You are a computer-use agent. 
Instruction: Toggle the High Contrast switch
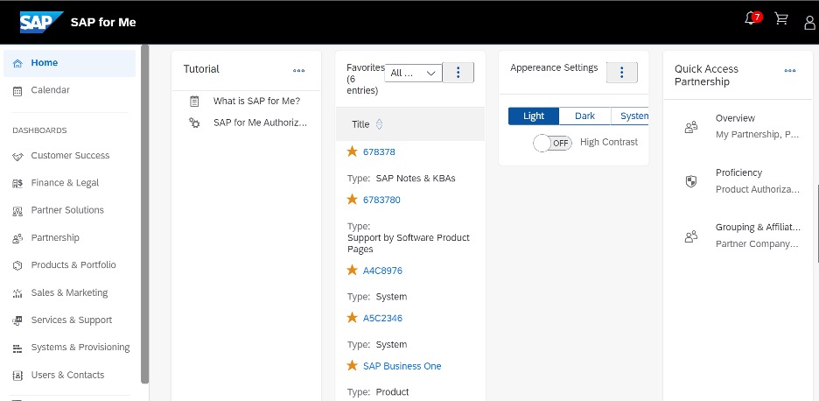coord(553,143)
